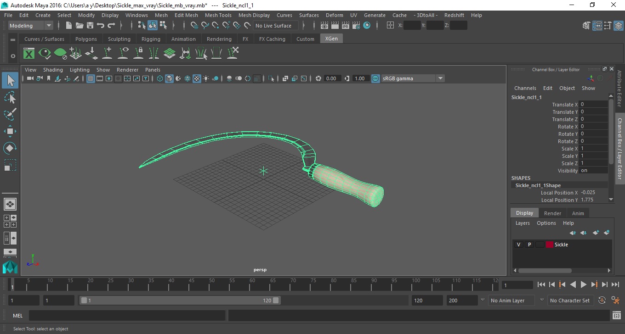
Task: Open a scene with the folder icon
Action: point(79,26)
